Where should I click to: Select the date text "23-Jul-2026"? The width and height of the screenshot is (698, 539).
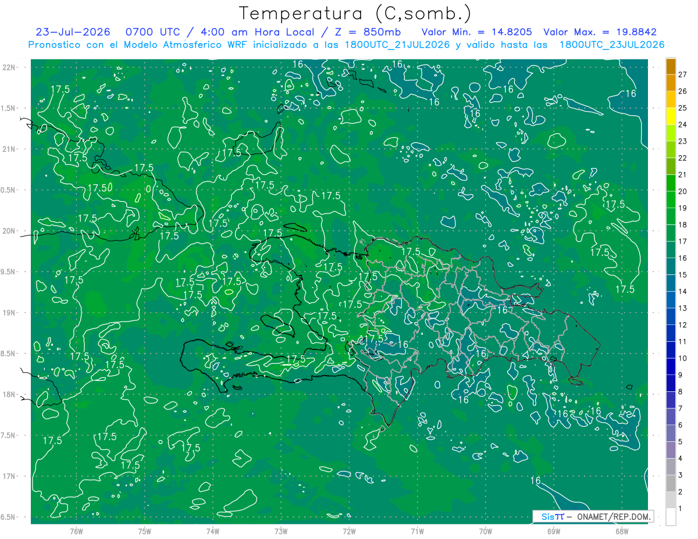coord(74,32)
